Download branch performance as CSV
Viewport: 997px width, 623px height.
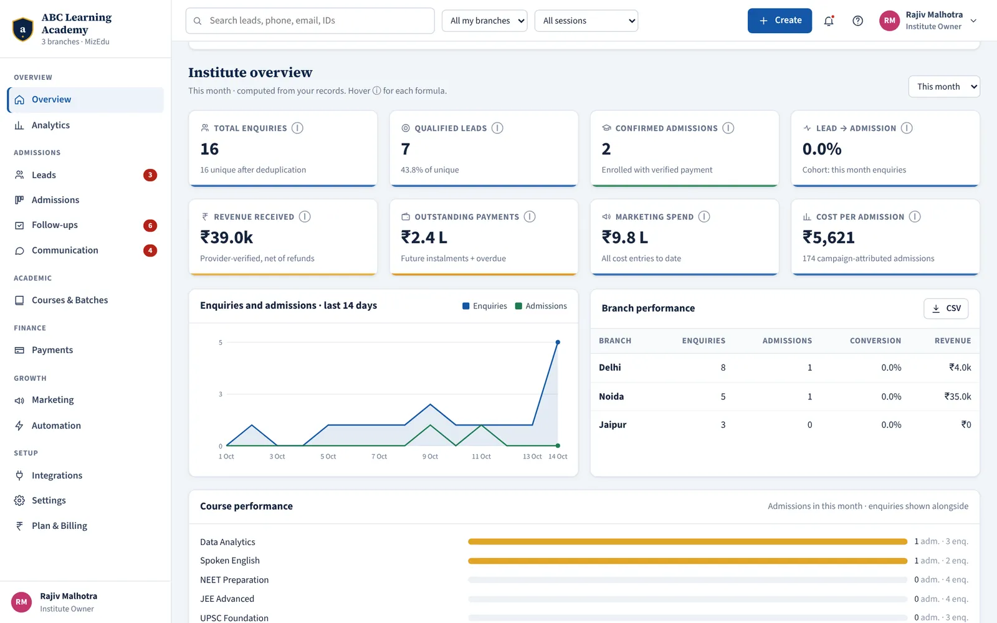tap(946, 308)
